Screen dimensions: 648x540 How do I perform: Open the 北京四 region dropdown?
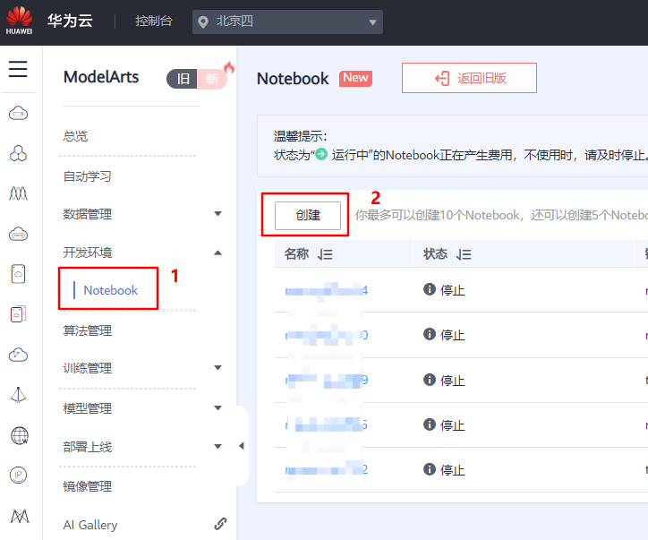(x=287, y=21)
